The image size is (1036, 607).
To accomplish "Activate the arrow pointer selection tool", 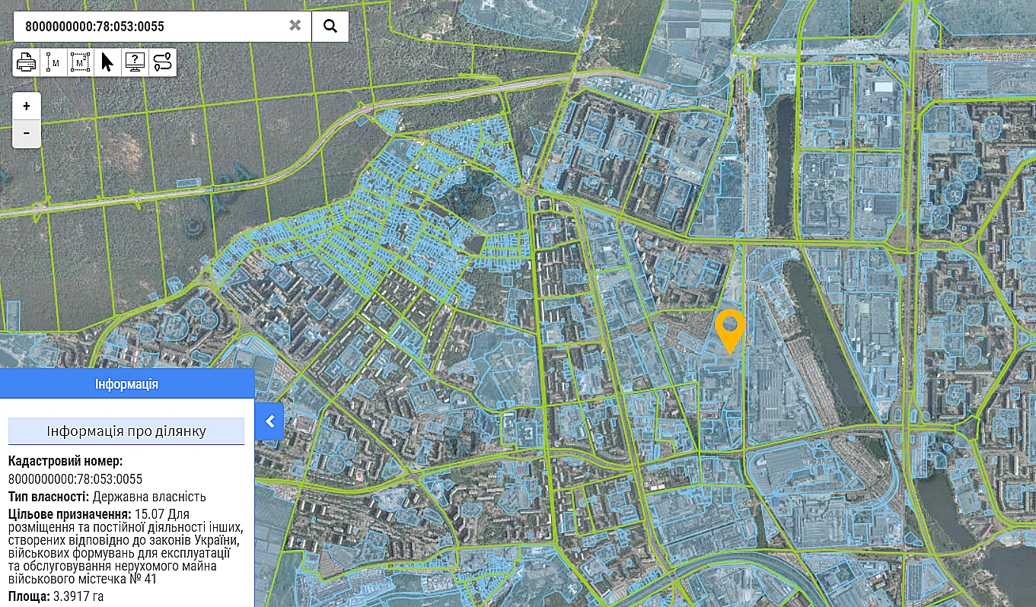I will (x=107, y=62).
